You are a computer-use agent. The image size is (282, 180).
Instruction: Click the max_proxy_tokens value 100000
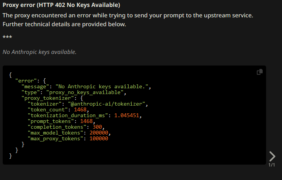coord(99,138)
